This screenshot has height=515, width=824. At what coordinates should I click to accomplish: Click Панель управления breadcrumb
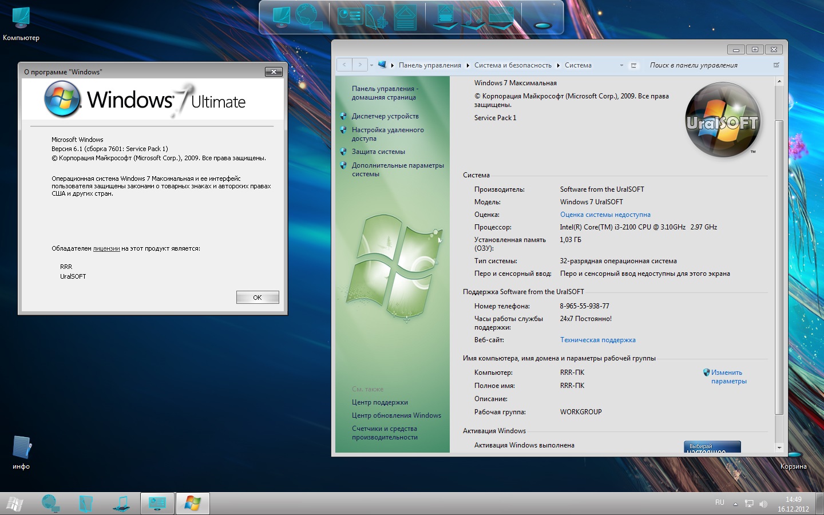(x=430, y=65)
